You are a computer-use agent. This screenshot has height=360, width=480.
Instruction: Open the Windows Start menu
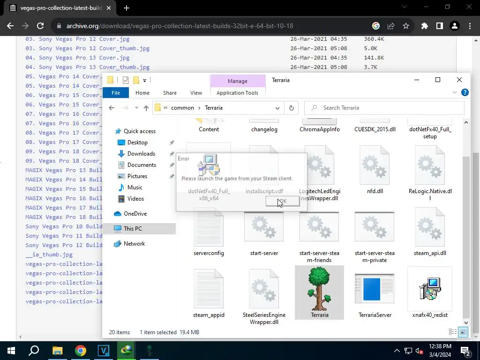pos(11,351)
